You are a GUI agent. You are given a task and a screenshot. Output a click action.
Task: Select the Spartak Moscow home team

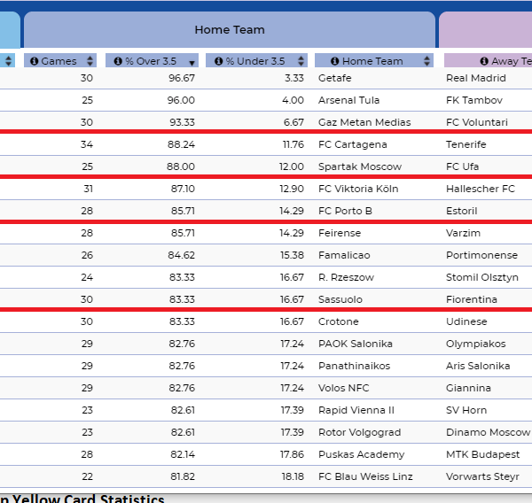click(360, 166)
